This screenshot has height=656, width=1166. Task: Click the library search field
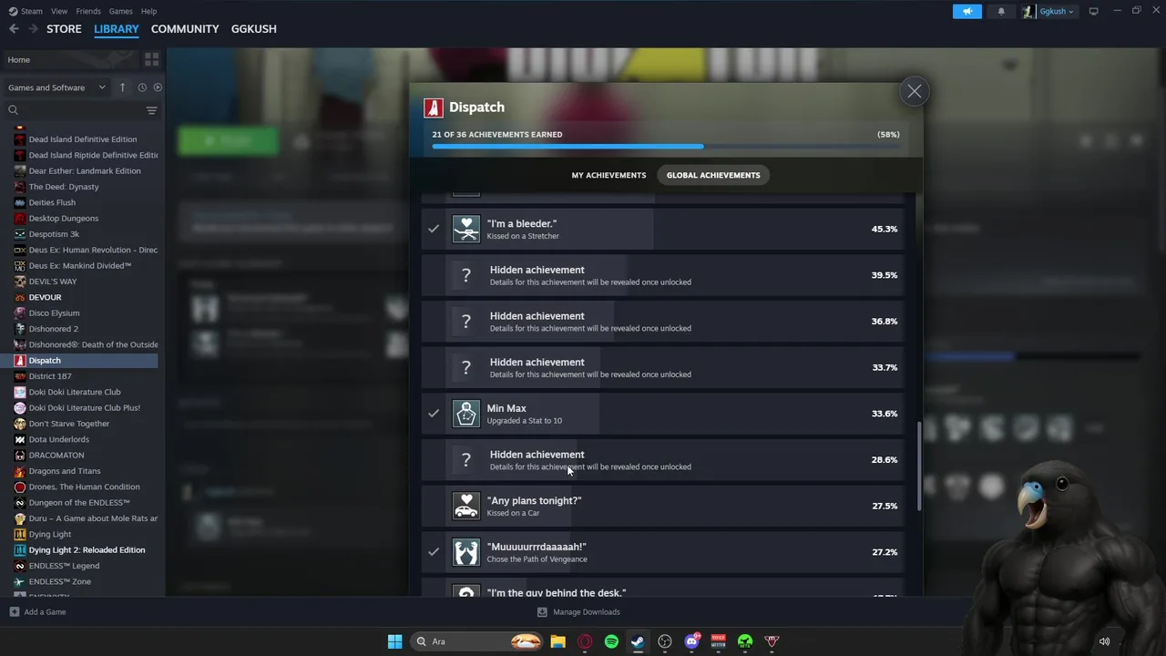coord(73,110)
